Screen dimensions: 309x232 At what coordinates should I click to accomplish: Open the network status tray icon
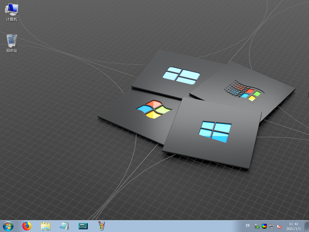coord(272,226)
